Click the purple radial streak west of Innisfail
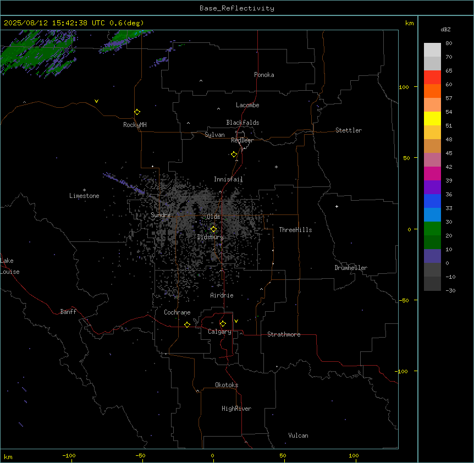 pos(124,183)
